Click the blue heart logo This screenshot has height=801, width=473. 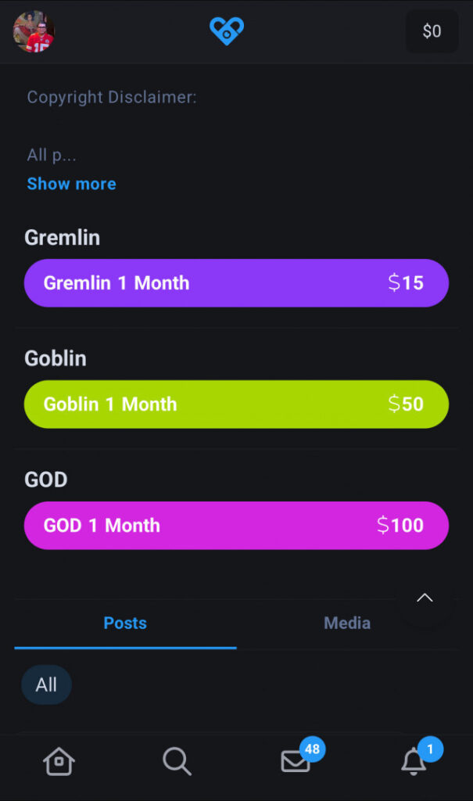pos(227,31)
